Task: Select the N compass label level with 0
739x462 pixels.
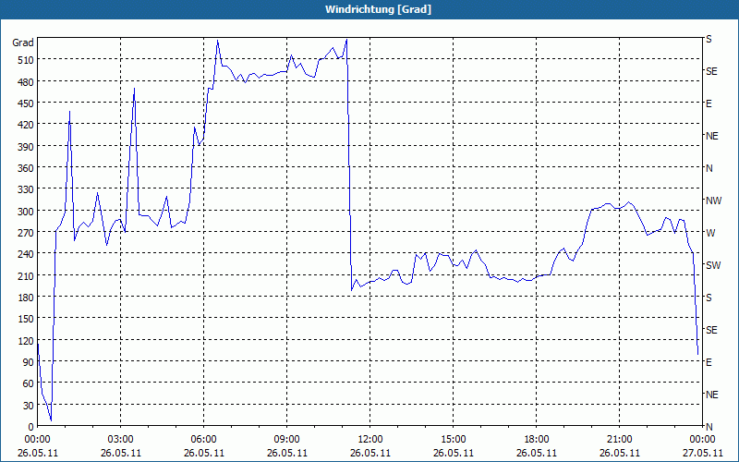Action: tap(709, 427)
